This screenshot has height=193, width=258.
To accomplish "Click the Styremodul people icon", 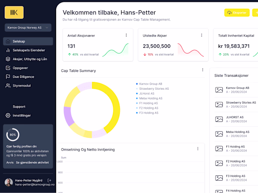I will click(x=8, y=86).
